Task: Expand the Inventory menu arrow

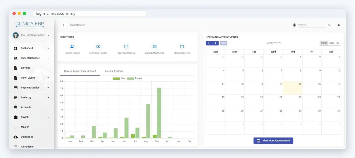Action: 48,98
